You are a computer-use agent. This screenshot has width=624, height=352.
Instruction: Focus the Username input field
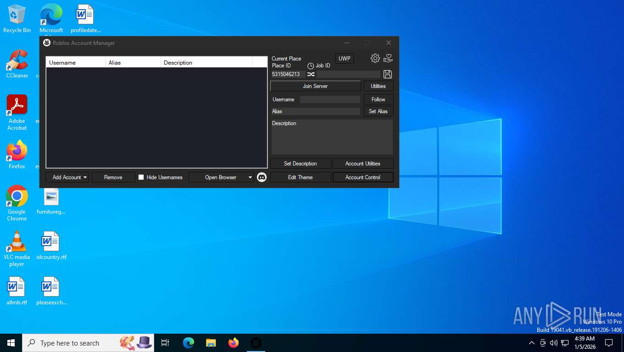point(330,99)
